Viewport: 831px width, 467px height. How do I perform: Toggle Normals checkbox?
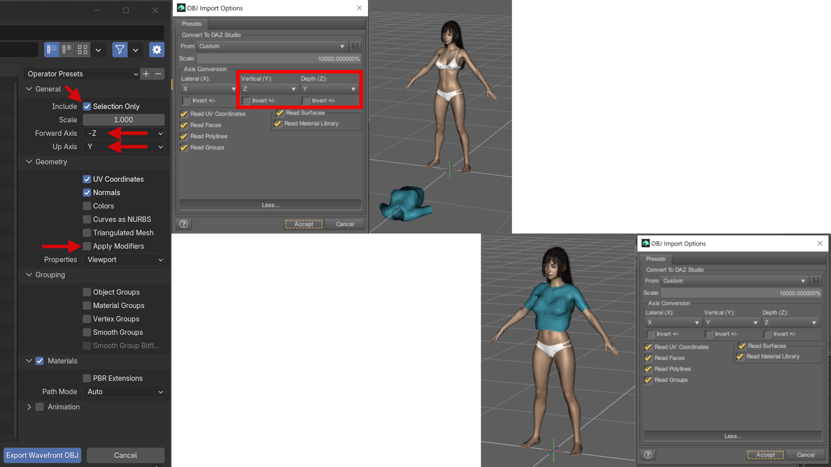[x=87, y=192]
